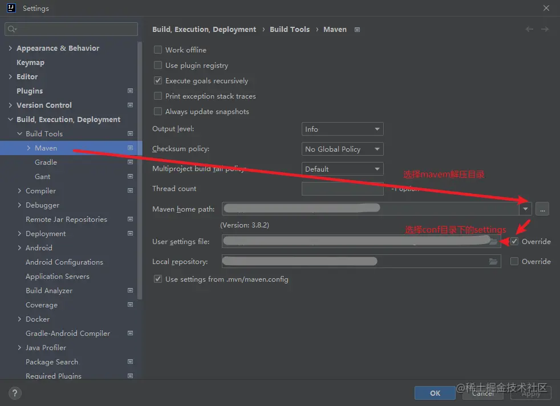560x406 pixels.
Task: Click project-scope icon on Build Analyzer row
Action: click(131, 291)
